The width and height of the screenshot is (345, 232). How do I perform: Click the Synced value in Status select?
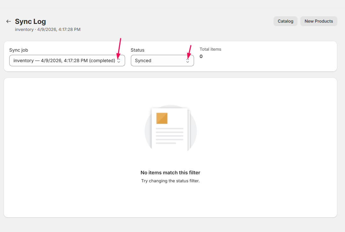[143, 61]
